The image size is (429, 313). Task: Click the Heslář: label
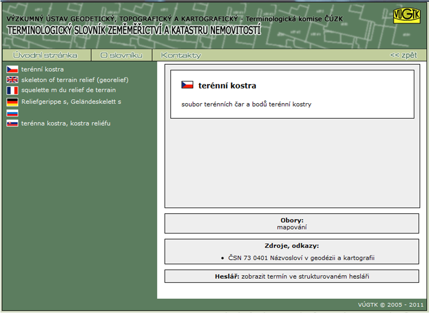point(227,276)
